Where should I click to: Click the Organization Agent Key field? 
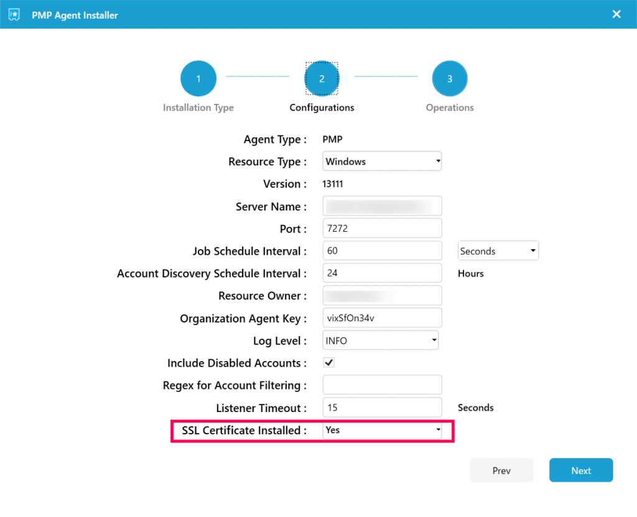(x=383, y=318)
